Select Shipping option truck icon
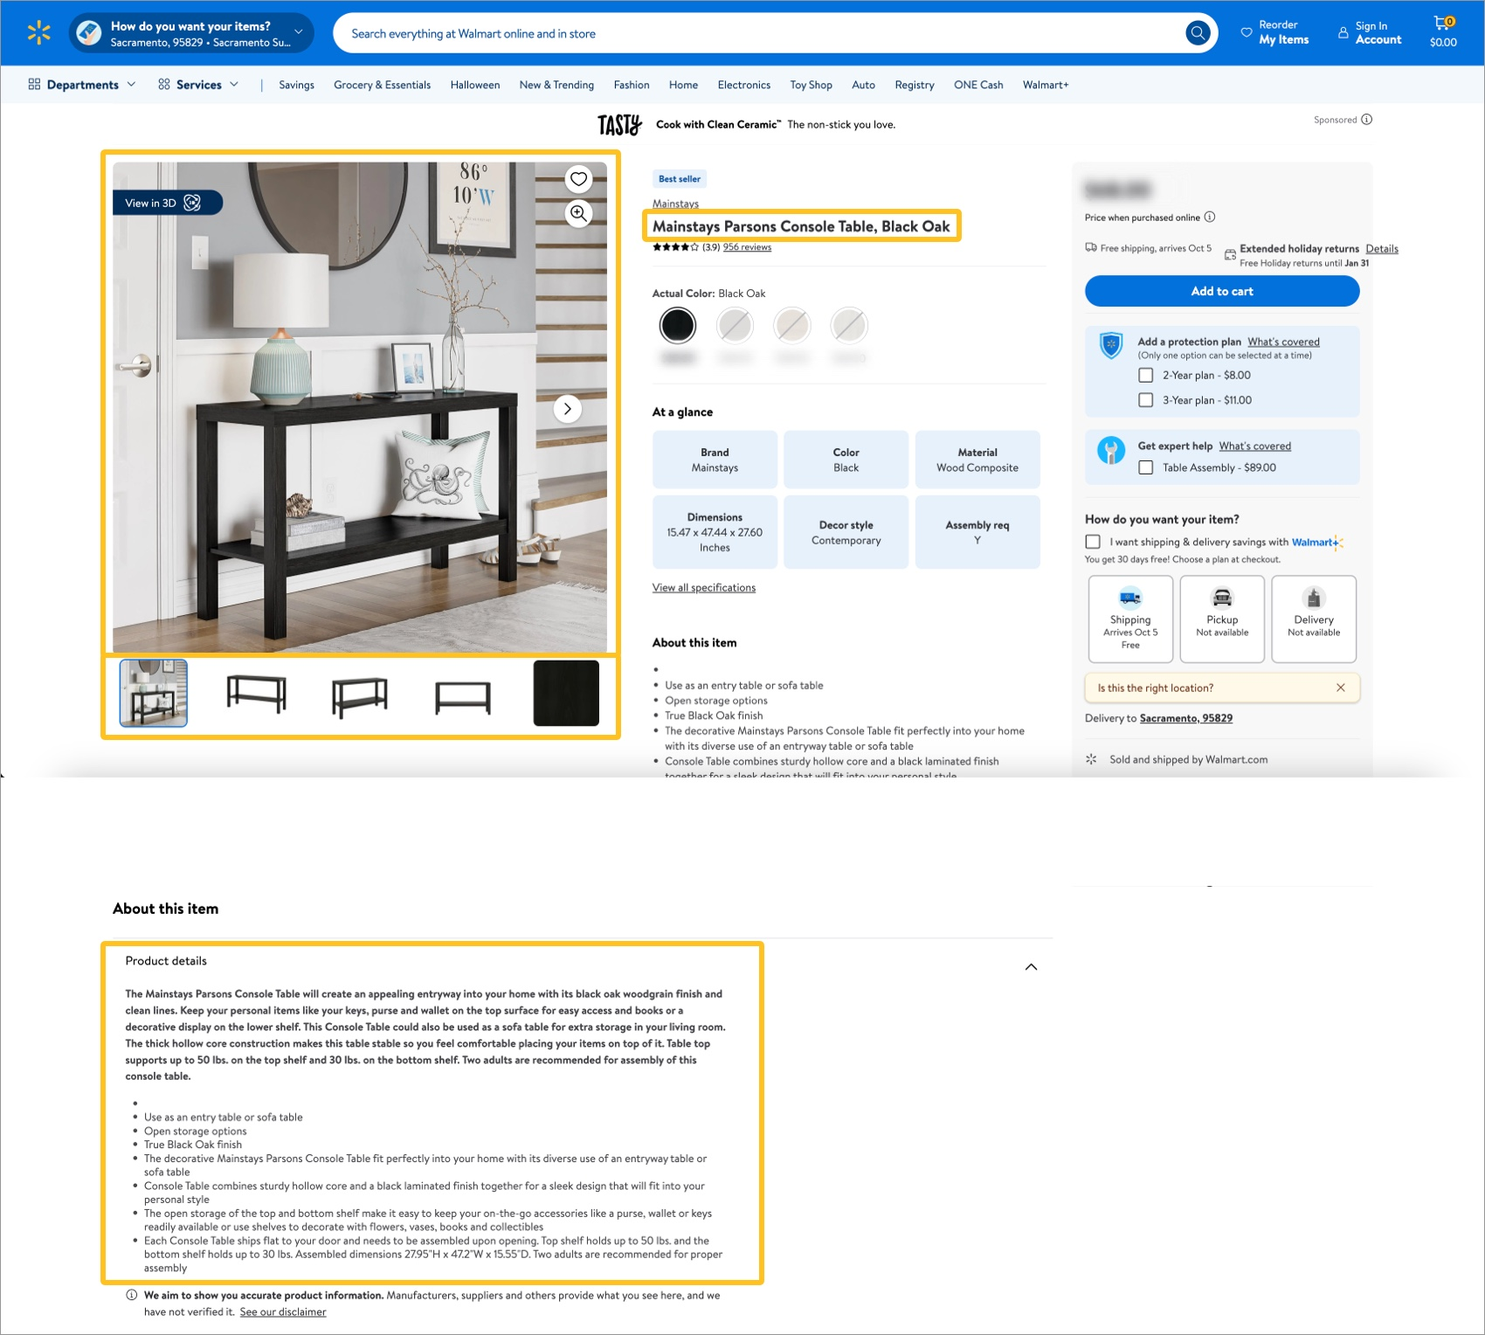This screenshot has height=1335, width=1485. 1130,598
